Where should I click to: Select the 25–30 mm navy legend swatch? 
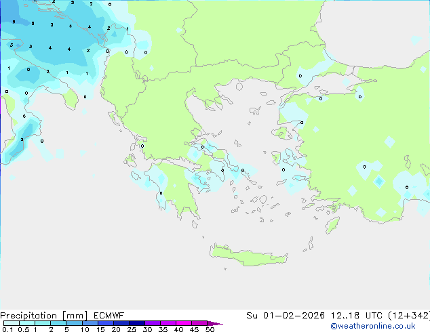tap(137, 323)
